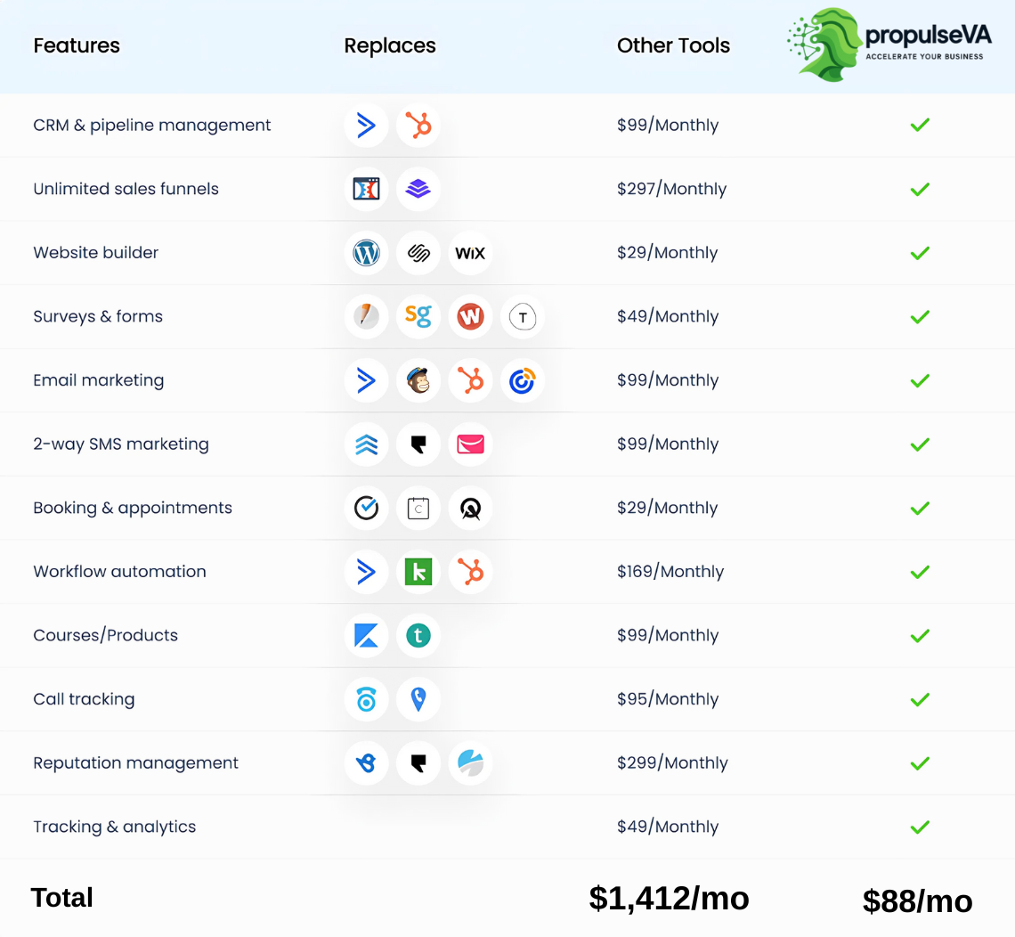Click the green checkmark for Email marketing
Image resolution: width=1015 pixels, height=937 pixels.
920,380
